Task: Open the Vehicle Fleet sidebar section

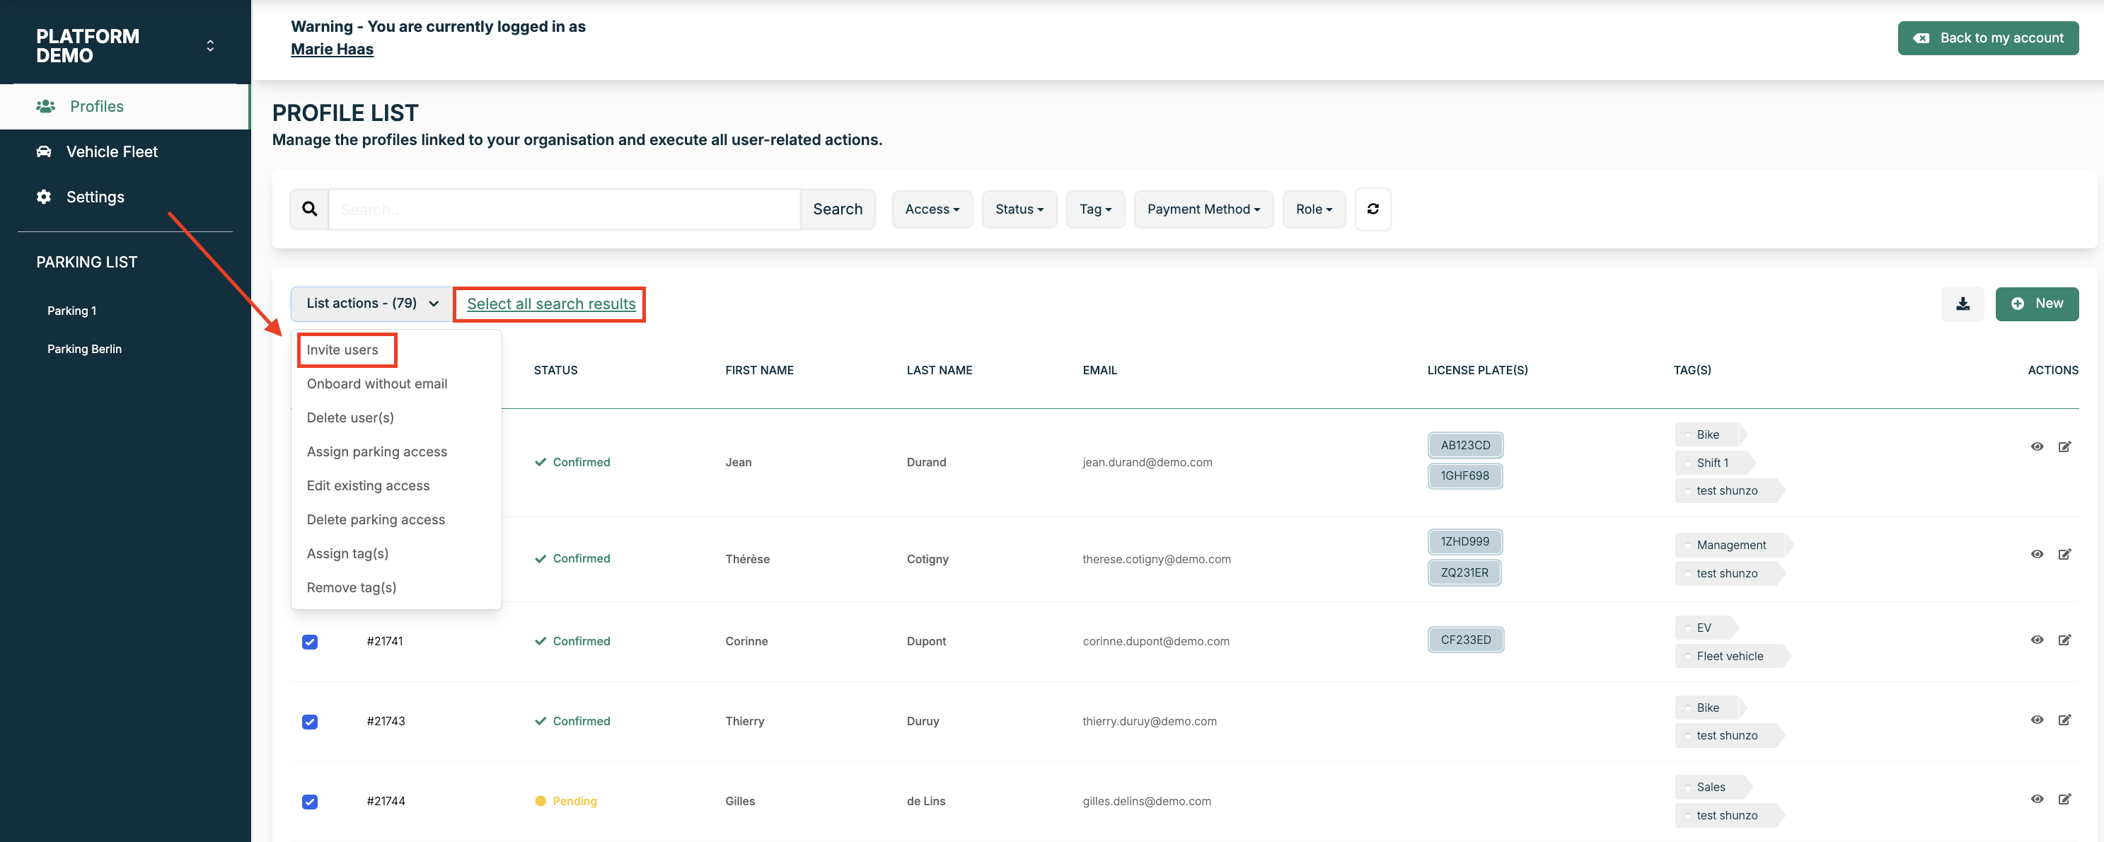Action: point(112,152)
